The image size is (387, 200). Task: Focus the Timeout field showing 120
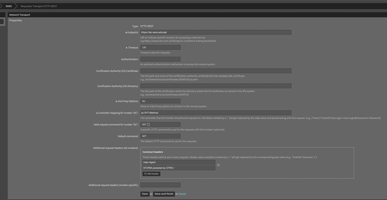(x=160, y=47)
